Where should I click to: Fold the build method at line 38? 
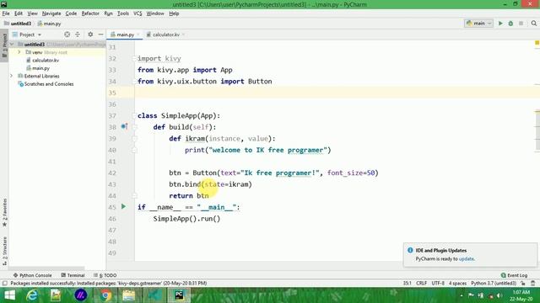click(135, 127)
